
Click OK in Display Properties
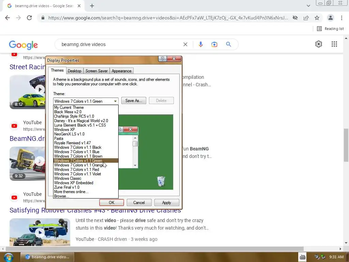pyautogui.click(x=111, y=203)
